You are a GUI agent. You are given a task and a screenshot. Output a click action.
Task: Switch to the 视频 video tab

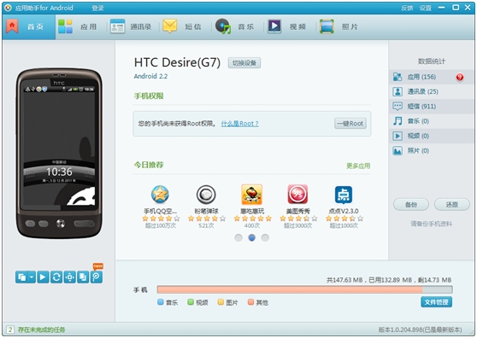(286, 26)
